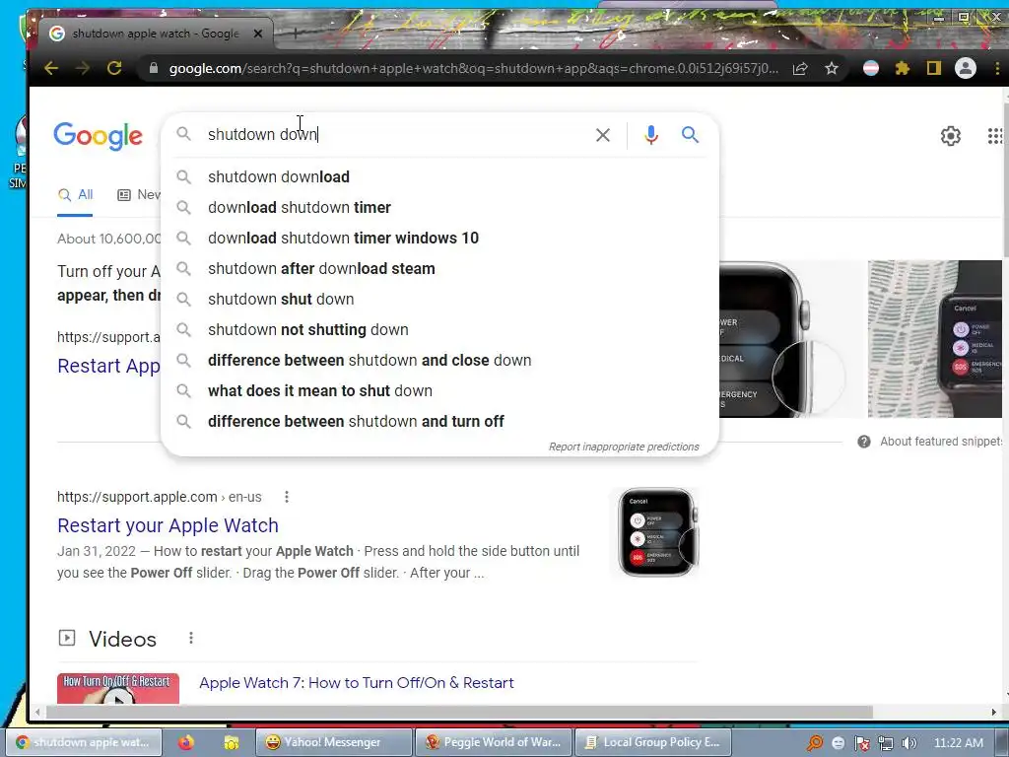Toggle the side panel icon
1009x757 pixels.
(x=934, y=68)
